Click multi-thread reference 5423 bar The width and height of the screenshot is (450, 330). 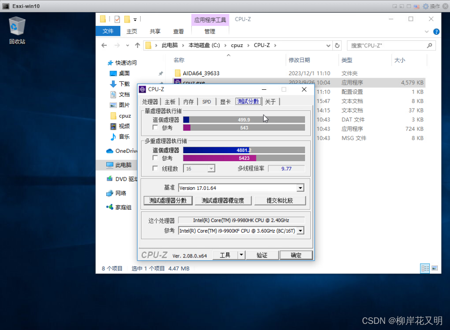[x=244, y=158]
